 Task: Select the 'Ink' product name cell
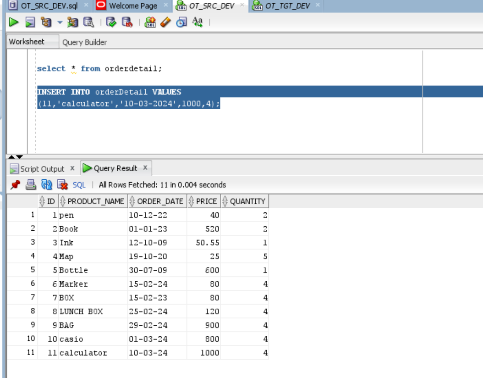click(x=93, y=243)
